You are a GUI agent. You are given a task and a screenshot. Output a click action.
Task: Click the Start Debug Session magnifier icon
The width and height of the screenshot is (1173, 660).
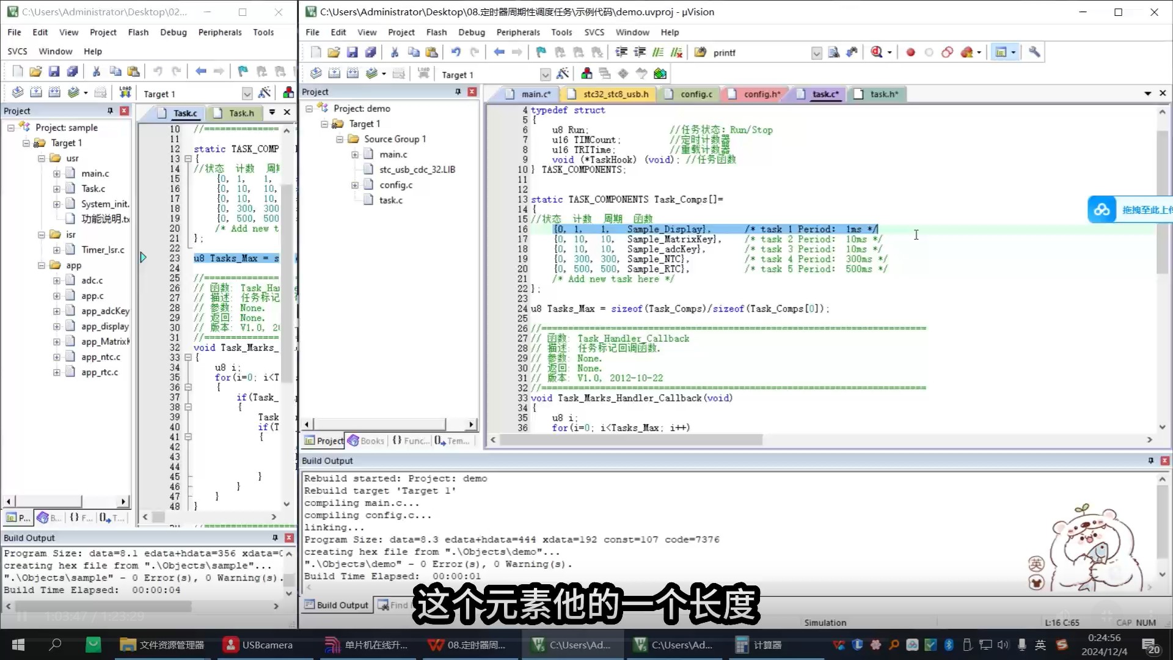[x=877, y=53]
